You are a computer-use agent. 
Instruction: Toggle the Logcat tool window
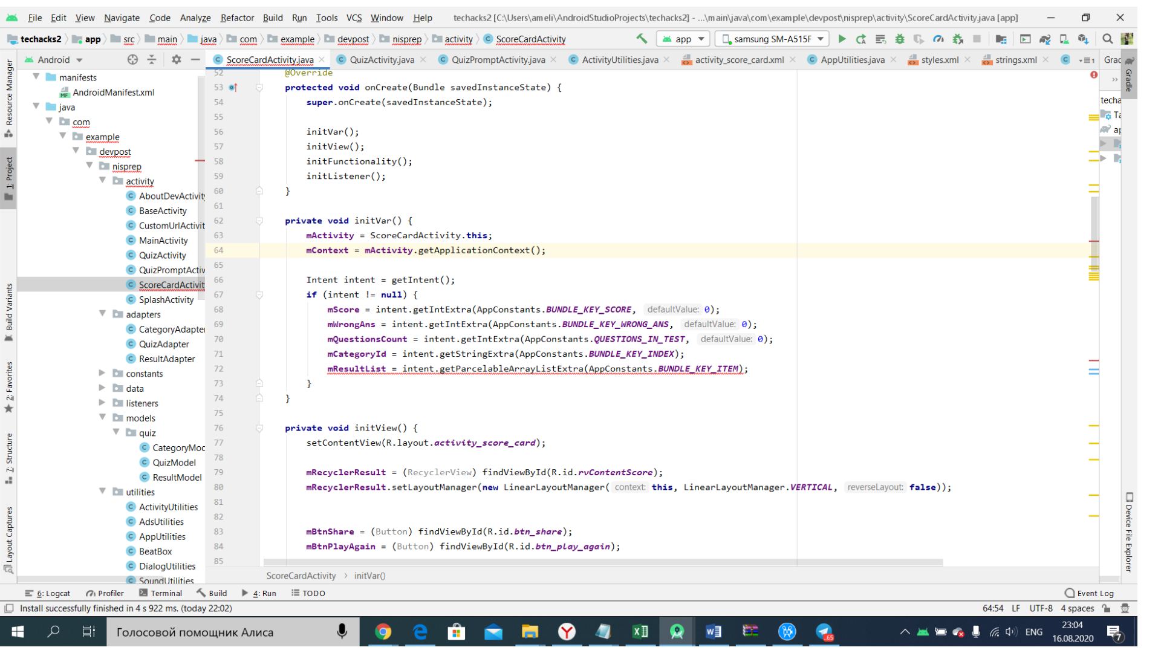(x=48, y=593)
